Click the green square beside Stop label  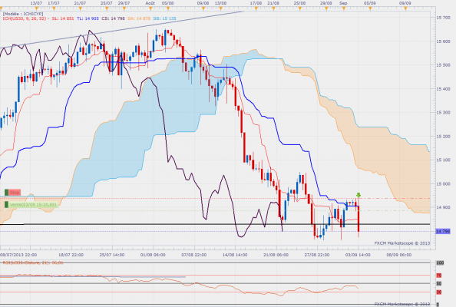[6, 193]
